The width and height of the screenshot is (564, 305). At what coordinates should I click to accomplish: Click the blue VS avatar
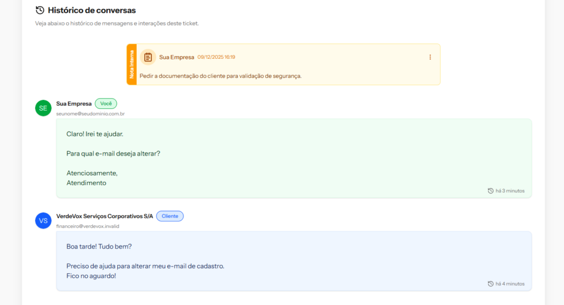43,220
